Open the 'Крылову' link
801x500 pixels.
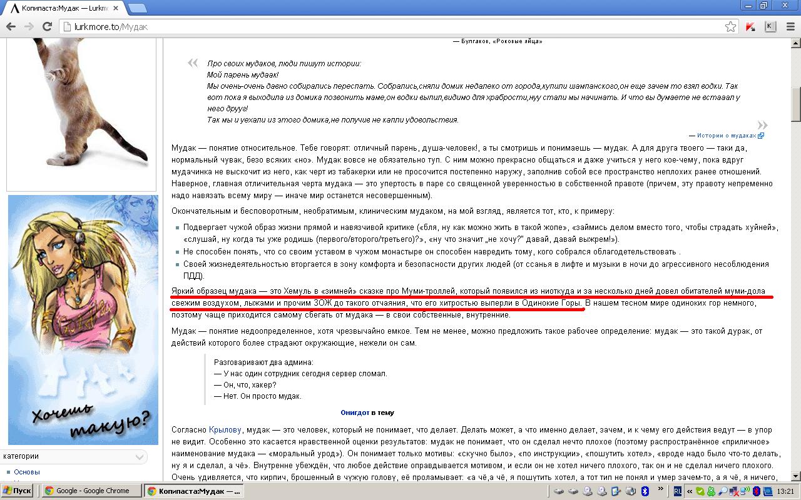[225, 430]
